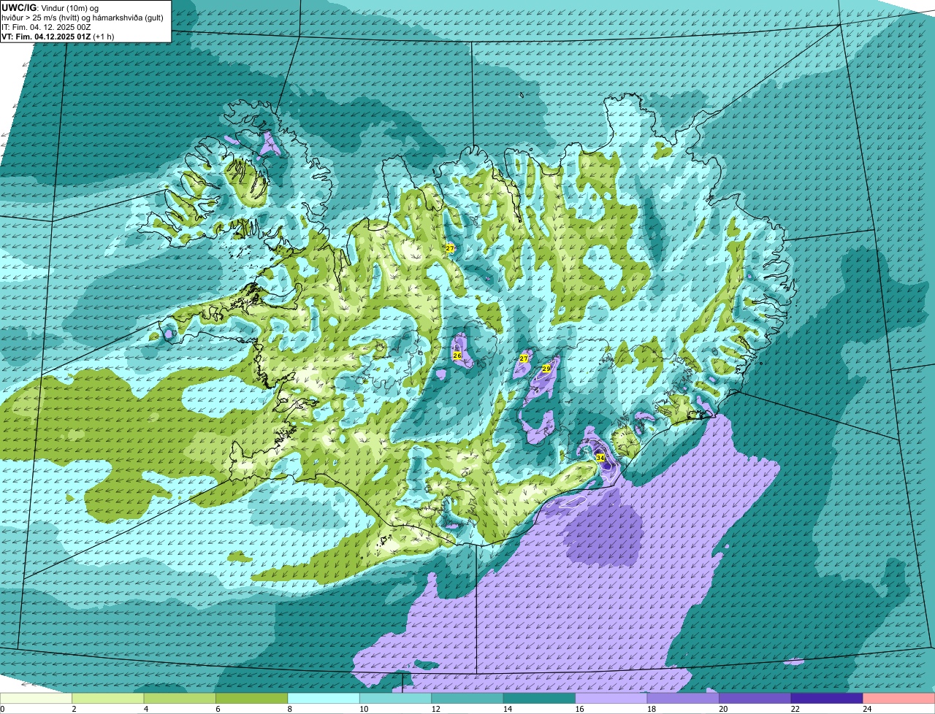Click the 0–2 m/s palest color swatch
This screenshot has height=714, width=935.
tap(37, 699)
